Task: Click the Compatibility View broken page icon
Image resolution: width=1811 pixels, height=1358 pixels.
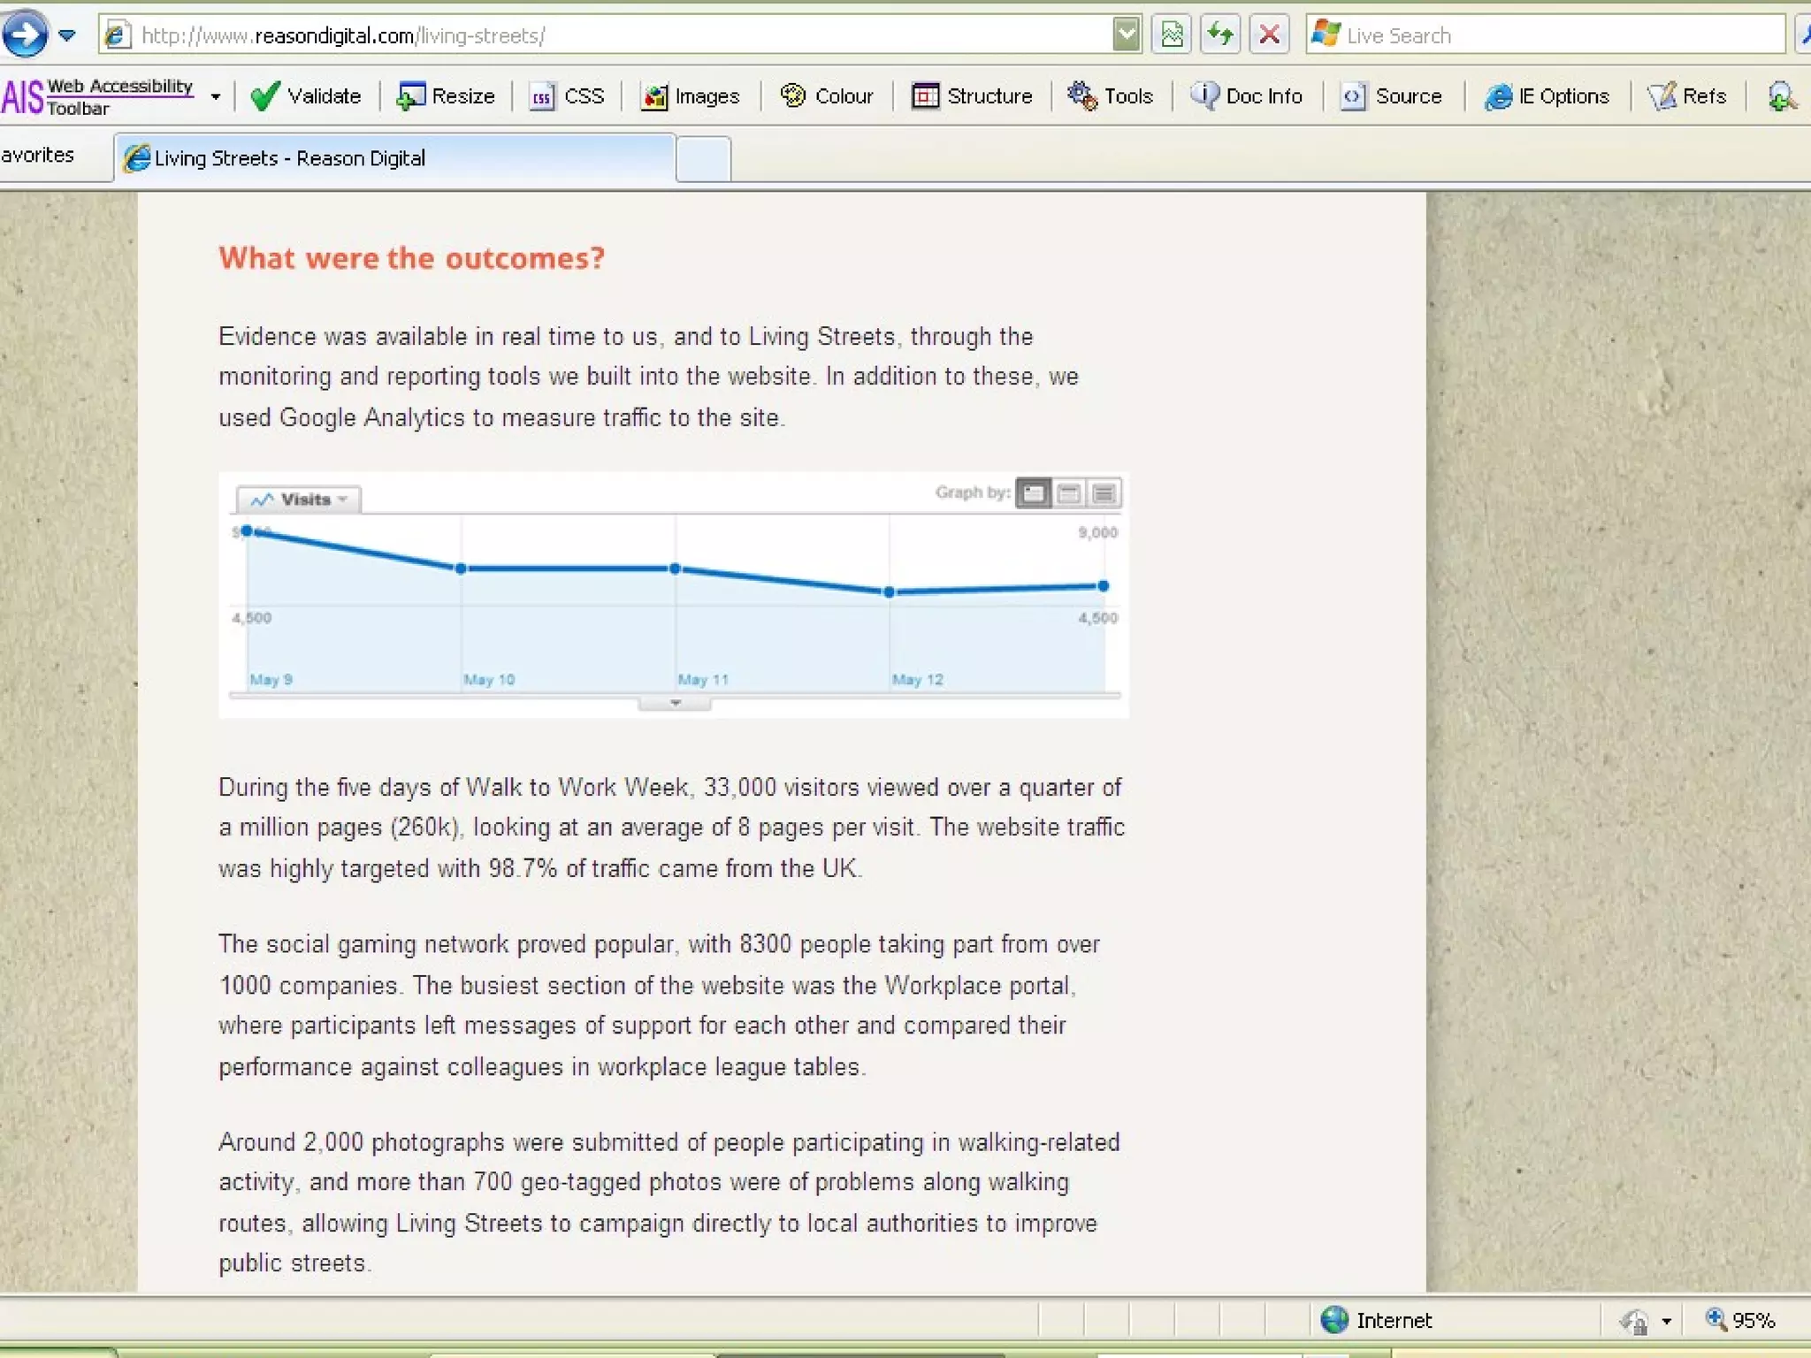Action: tap(1172, 34)
